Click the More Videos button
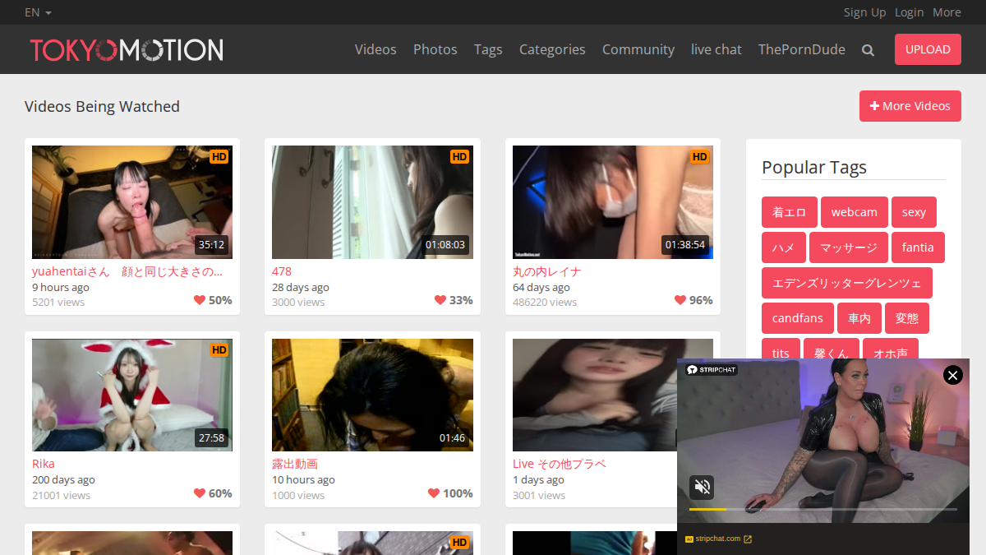 (910, 106)
